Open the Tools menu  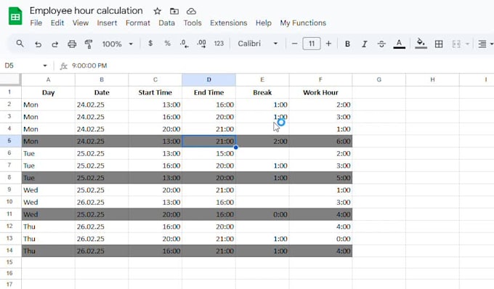[193, 23]
